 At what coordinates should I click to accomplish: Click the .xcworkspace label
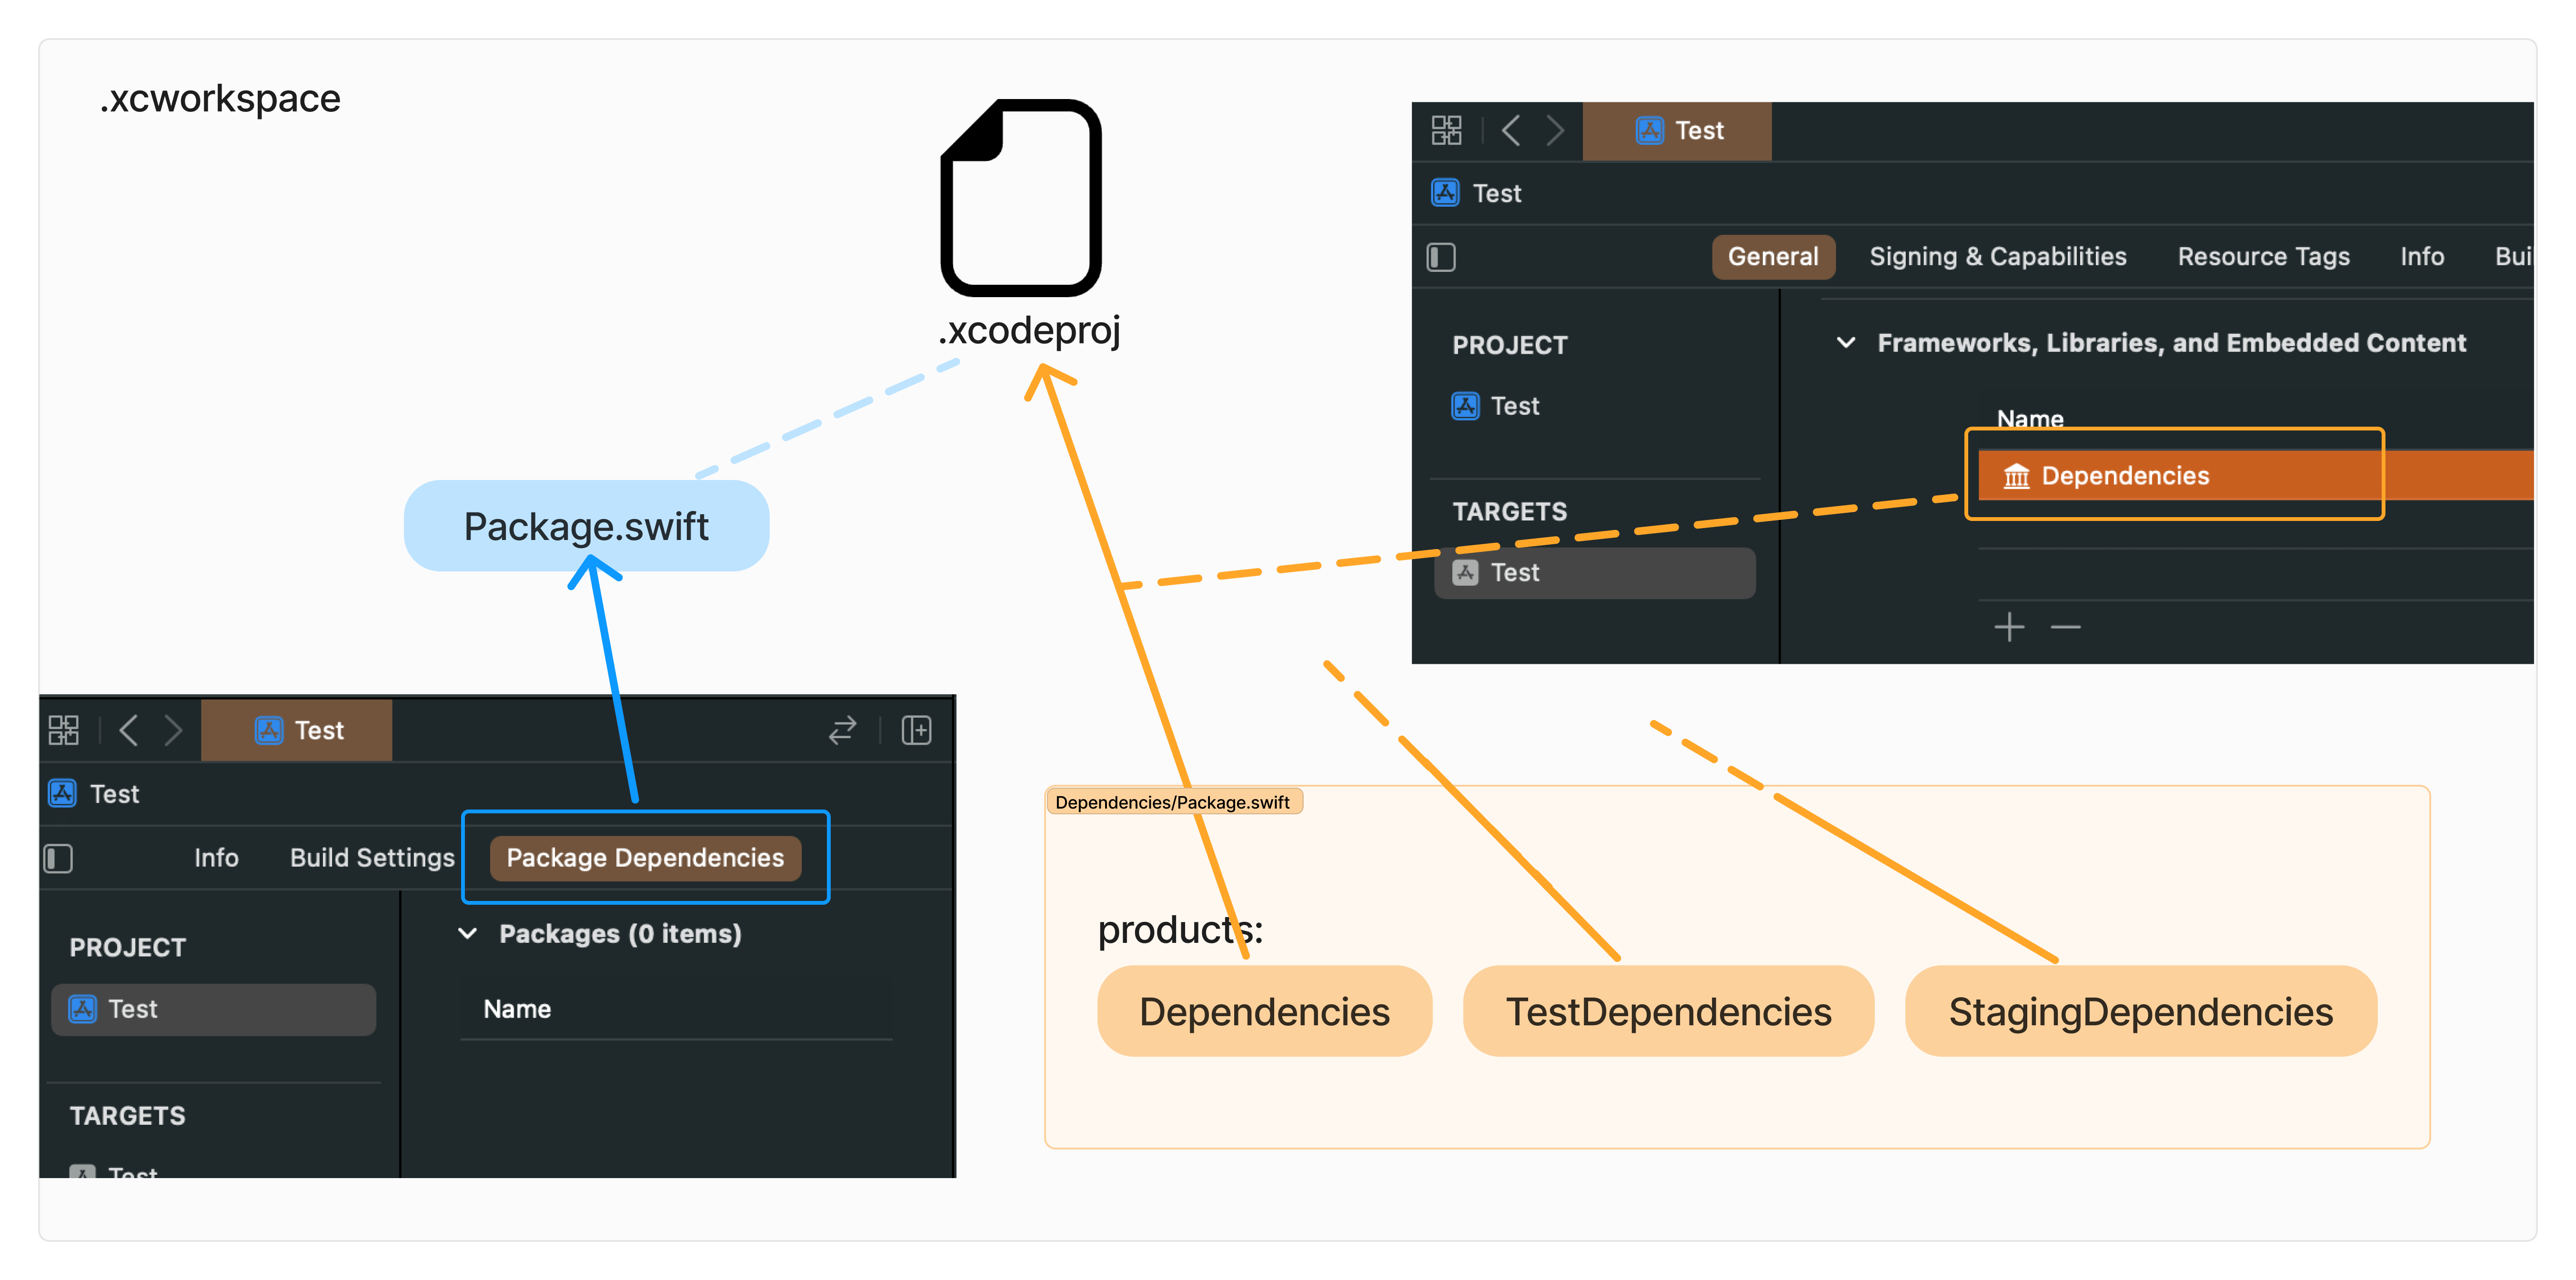pos(220,98)
